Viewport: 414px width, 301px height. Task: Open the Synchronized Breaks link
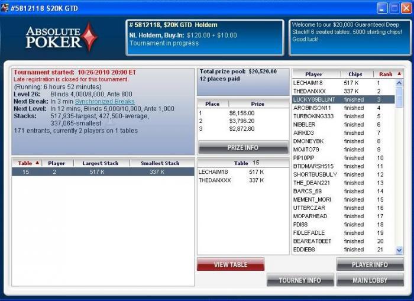click(105, 101)
